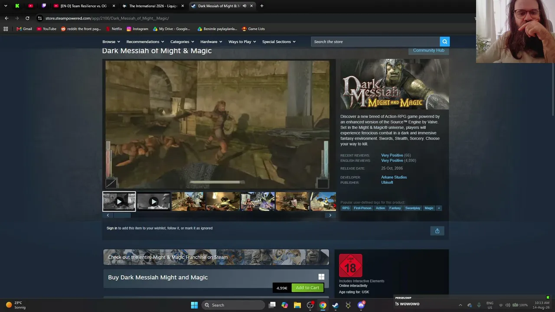Open a new browser tab
Screen dimensions: 555x312
(262, 6)
